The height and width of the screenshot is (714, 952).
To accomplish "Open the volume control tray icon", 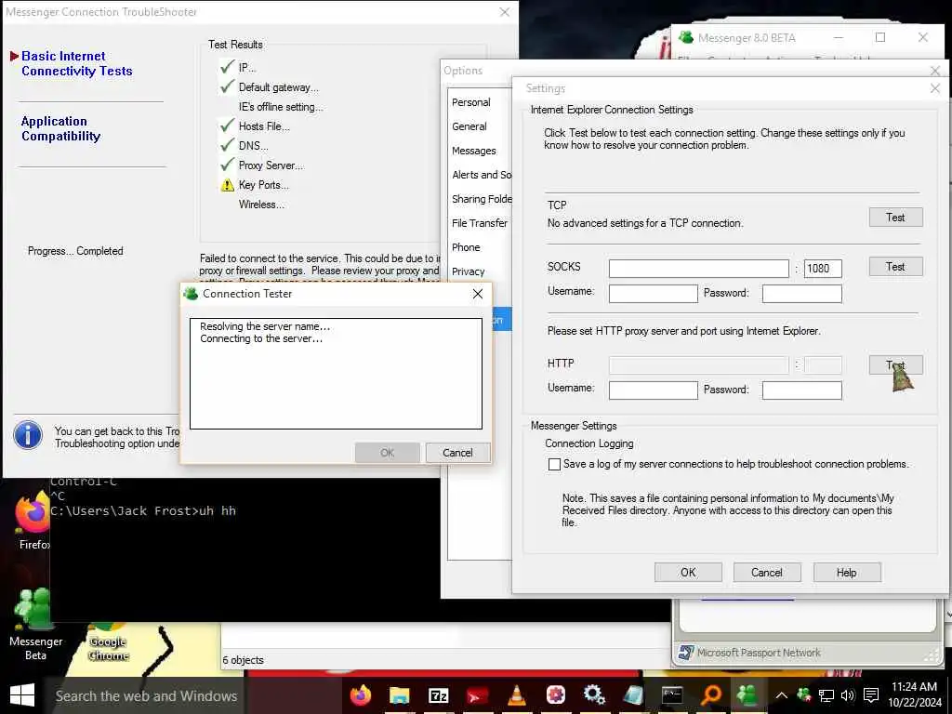I will [848, 695].
